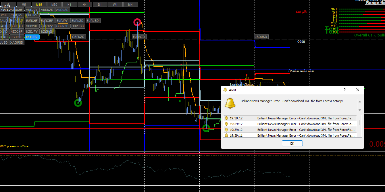Click the small bell icon in Alert title

pos(225,90)
